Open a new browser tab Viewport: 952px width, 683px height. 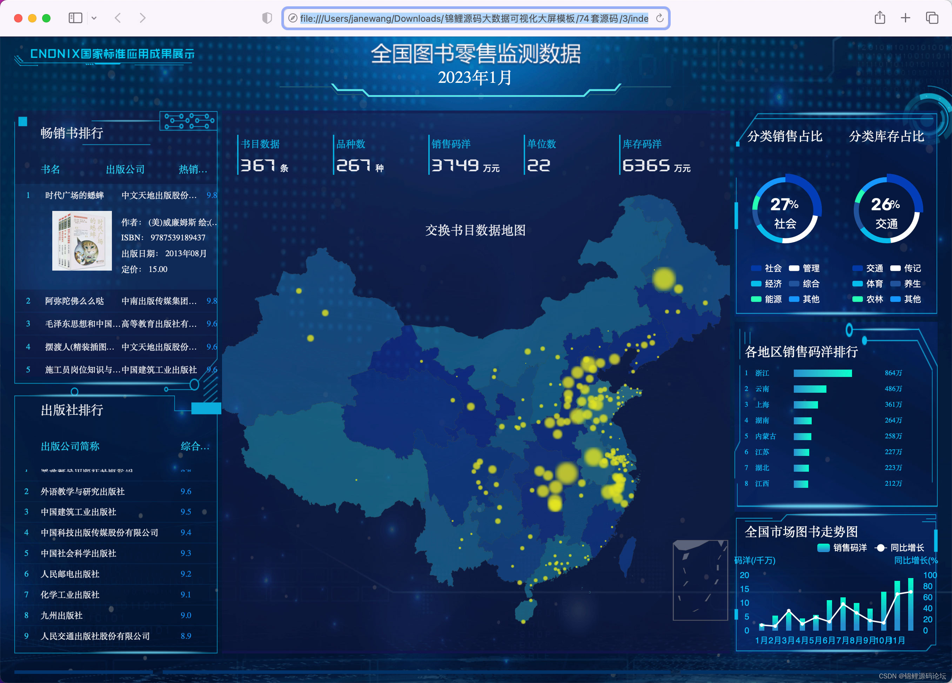905,19
